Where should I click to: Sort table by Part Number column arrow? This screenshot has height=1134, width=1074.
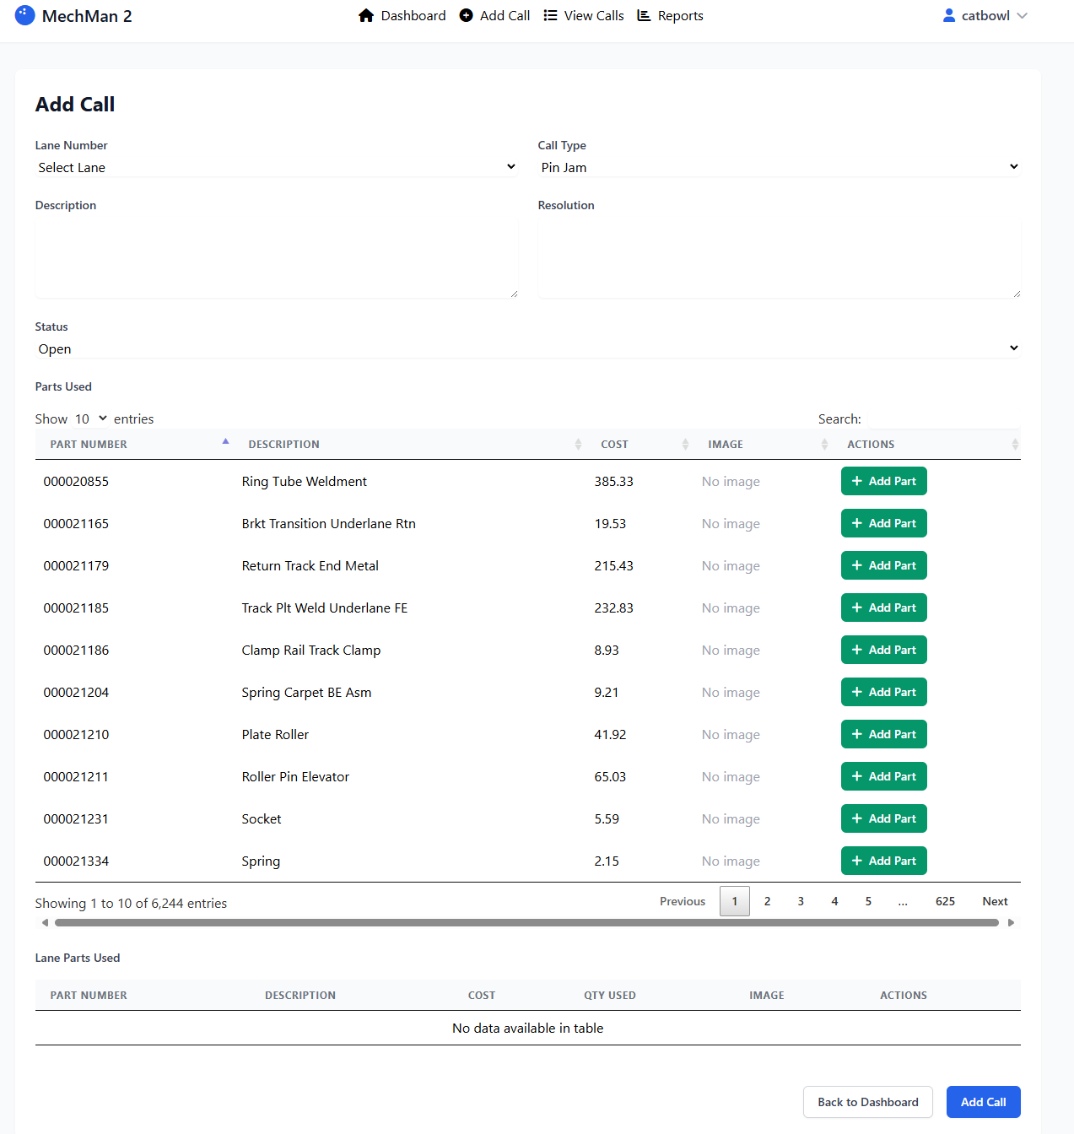point(225,443)
